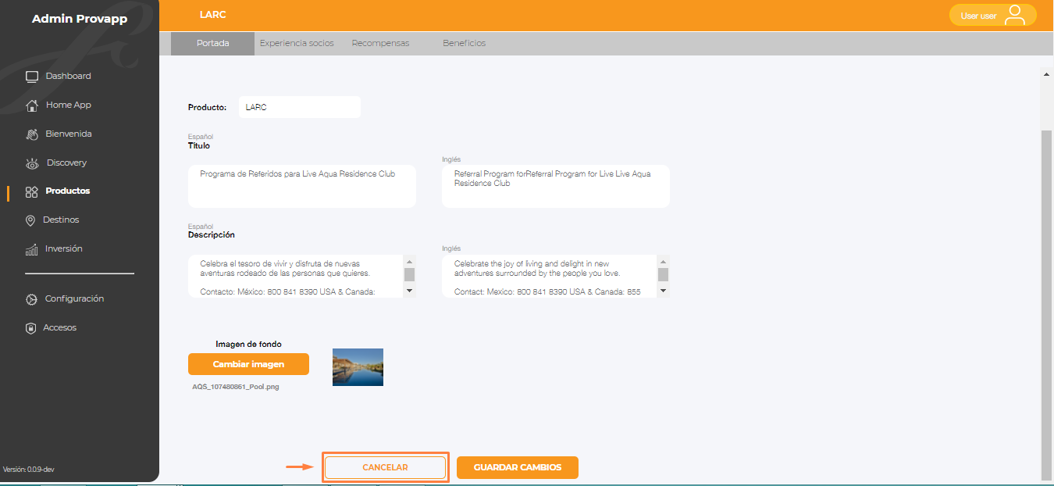Click GUARDAR CAMBIOS button
This screenshot has width=1054, height=486.
pyautogui.click(x=518, y=467)
